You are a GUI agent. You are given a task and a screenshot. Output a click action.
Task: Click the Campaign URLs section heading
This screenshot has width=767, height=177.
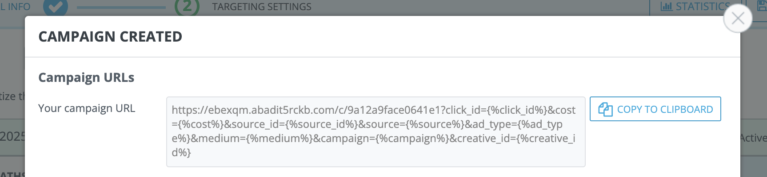click(x=86, y=77)
